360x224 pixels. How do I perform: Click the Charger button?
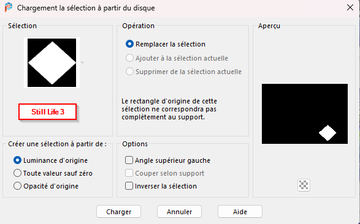(119, 212)
